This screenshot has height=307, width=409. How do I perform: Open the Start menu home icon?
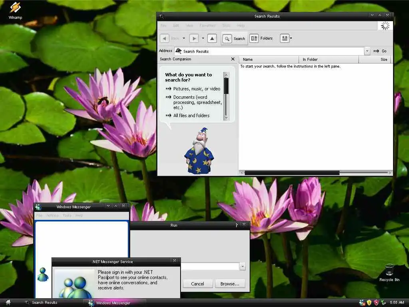pos(8,302)
